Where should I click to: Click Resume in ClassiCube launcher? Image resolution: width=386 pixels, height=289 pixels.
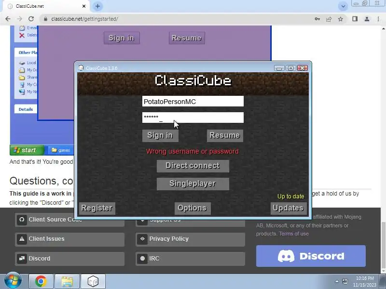click(225, 136)
